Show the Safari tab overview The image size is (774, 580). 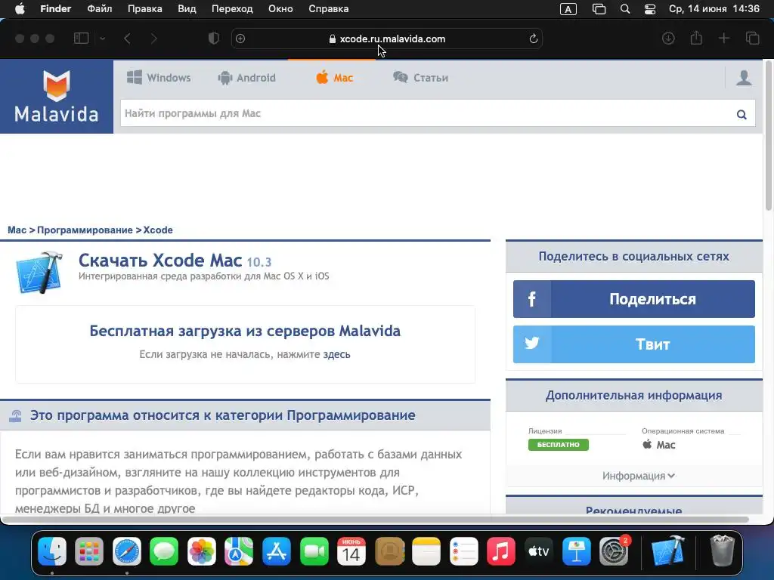pyautogui.click(x=752, y=39)
